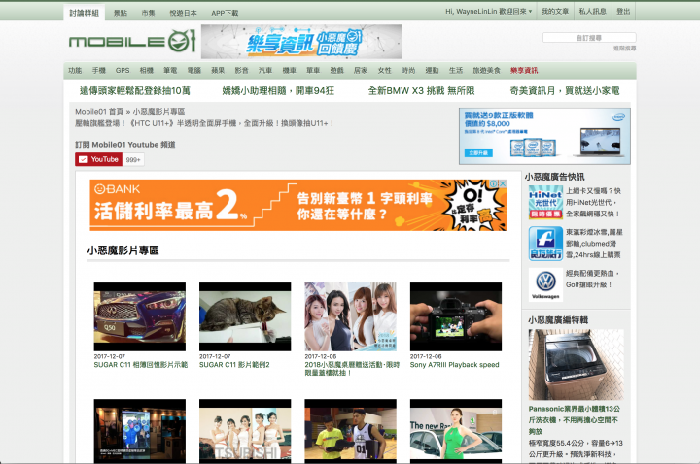Select the 景點 tab
Screen dimensions: 700x464
121,13
